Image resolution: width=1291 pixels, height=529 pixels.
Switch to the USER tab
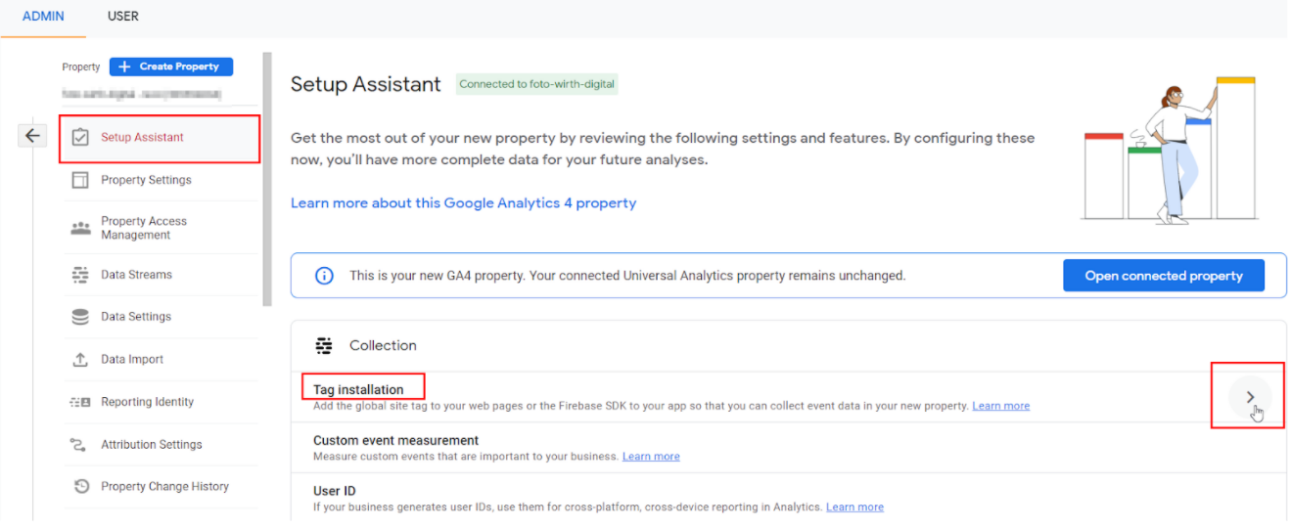[122, 16]
